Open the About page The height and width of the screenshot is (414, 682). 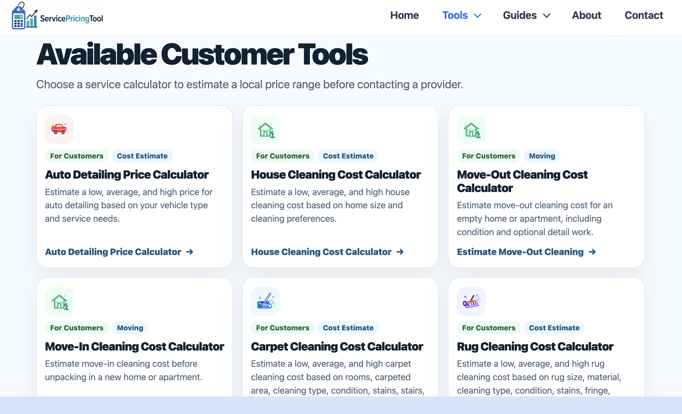click(x=587, y=15)
